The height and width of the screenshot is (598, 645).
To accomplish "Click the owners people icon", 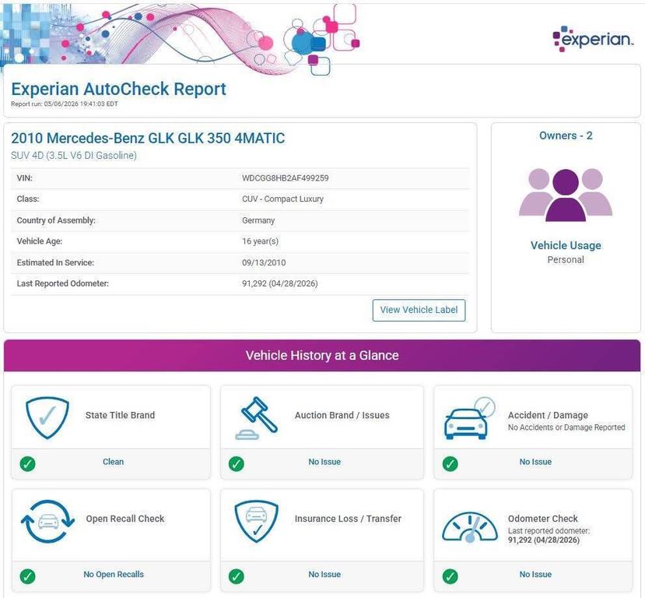I will tap(566, 195).
